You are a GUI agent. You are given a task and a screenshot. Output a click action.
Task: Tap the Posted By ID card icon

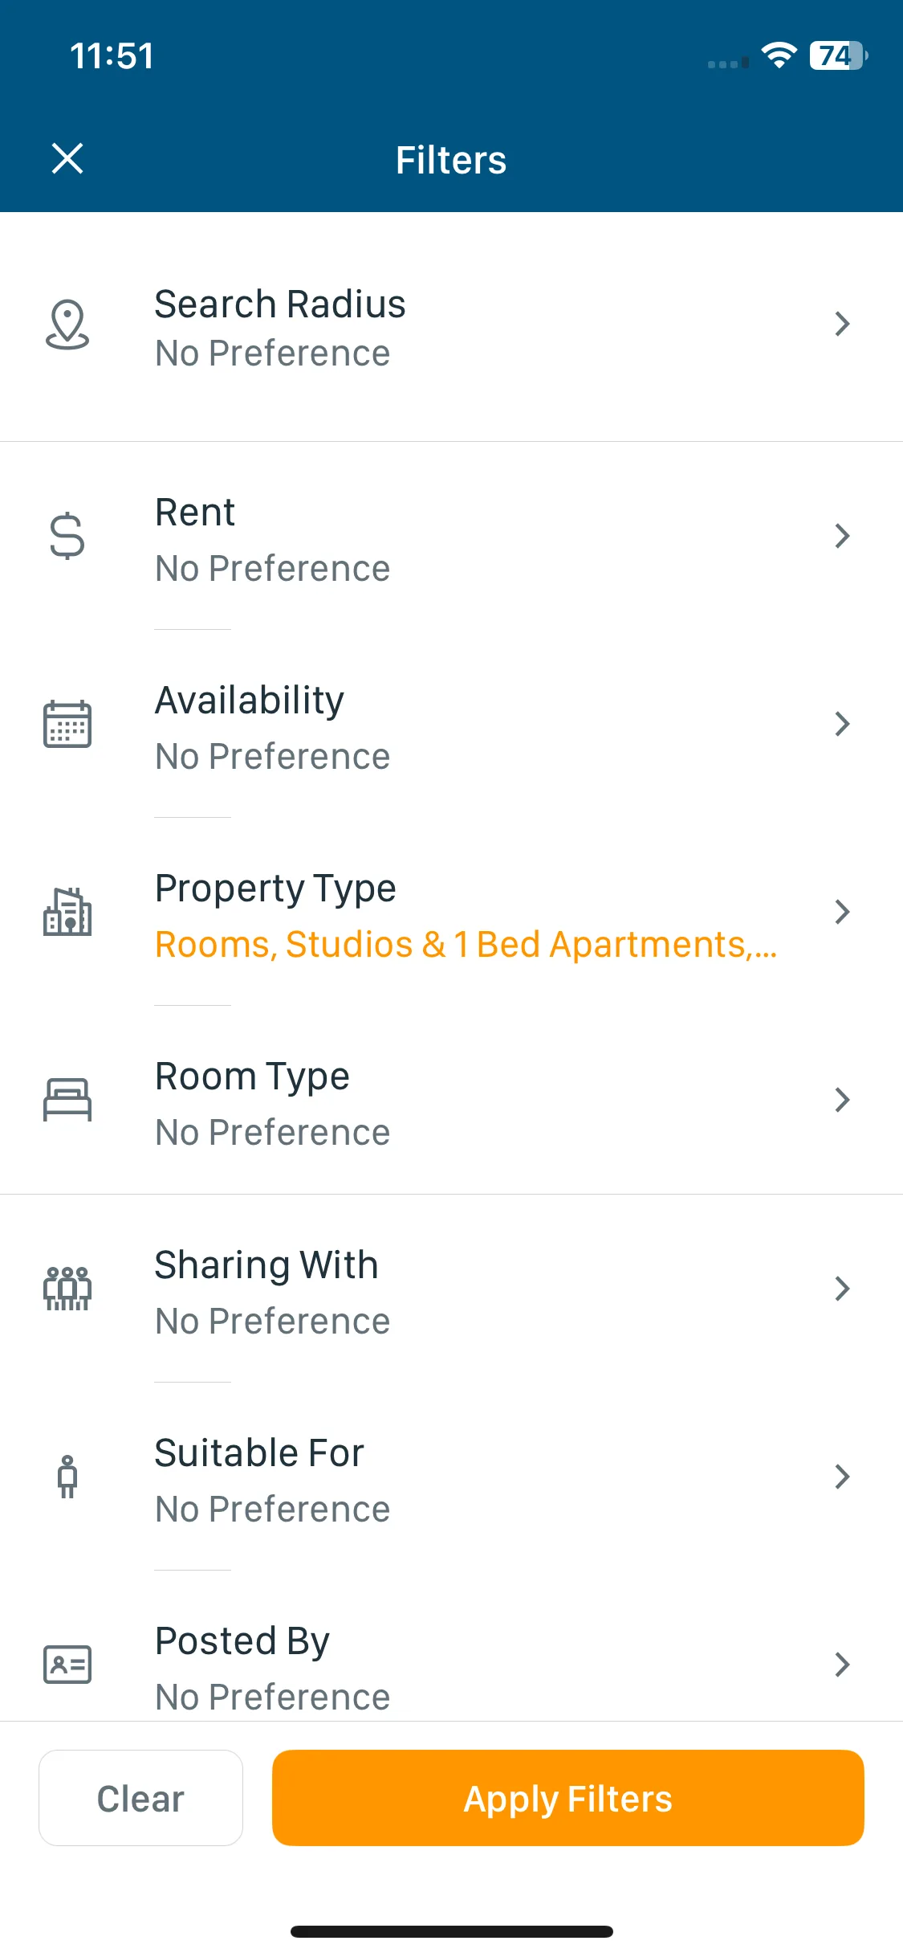tap(67, 1665)
